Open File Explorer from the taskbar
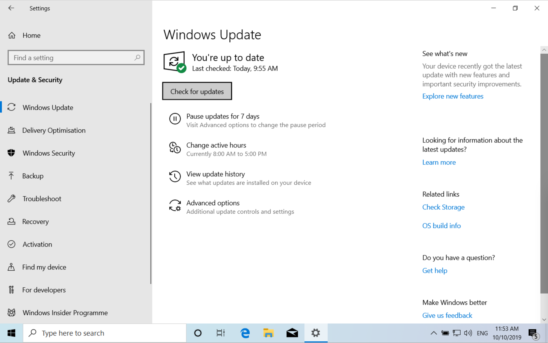Image resolution: width=548 pixels, height=343 pixels. (269, 333)
